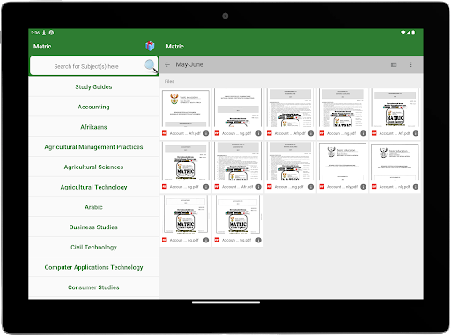The width and height of the screenshot is (451, 335).
Task: Click the red PDF icon of first file
Action: click(165, 133)
